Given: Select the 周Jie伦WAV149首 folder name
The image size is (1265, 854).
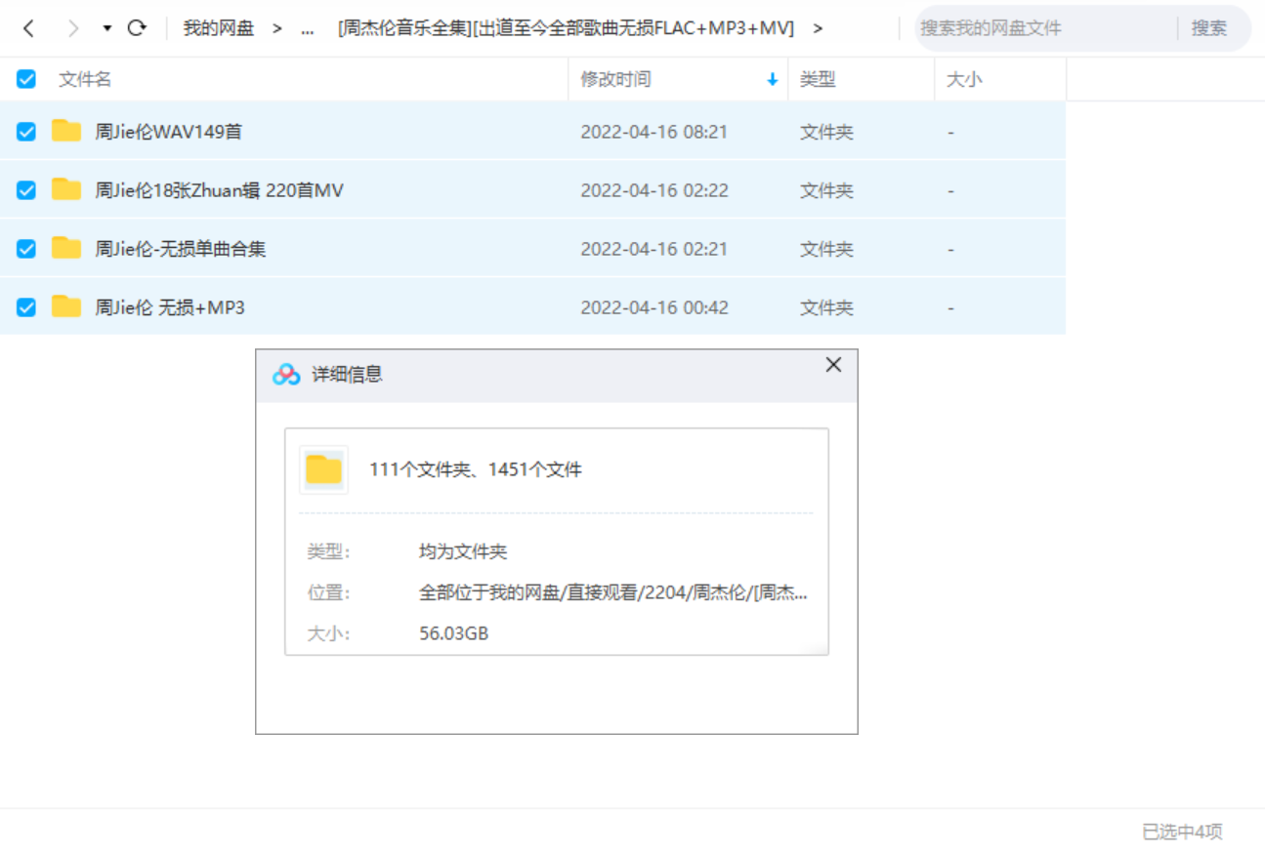Looking at the screenshot, I should tap(168, 132).
